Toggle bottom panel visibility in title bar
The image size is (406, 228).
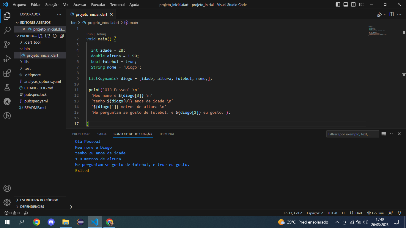click(x=346, y=4)
